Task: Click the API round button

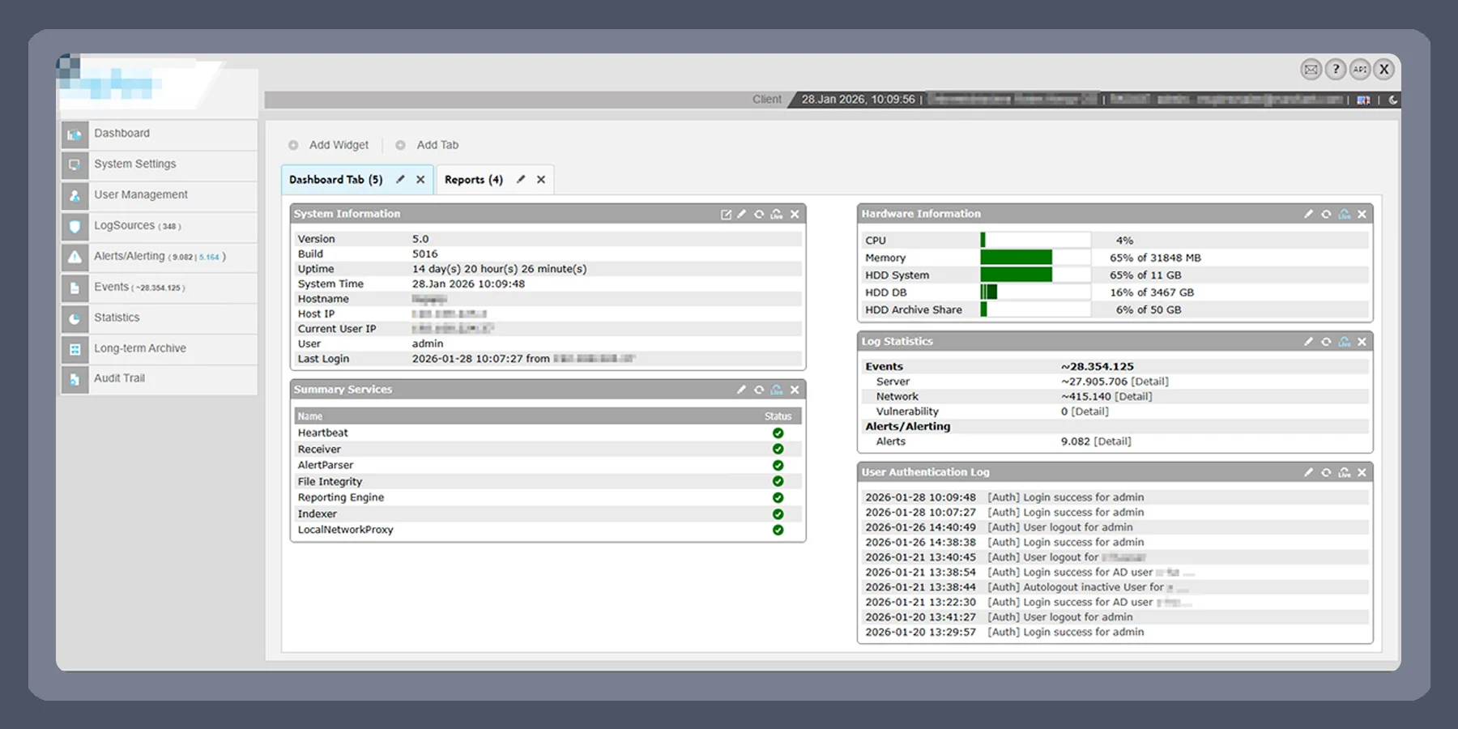Action: pyautogui.click(x=1360, y=70)
